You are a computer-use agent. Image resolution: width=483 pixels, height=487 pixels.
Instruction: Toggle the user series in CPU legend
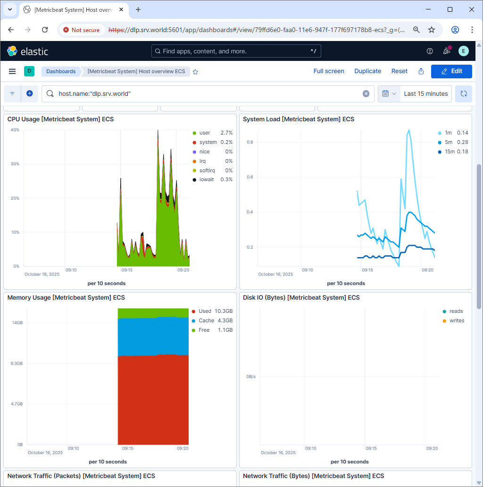click(x=205, y=133)
